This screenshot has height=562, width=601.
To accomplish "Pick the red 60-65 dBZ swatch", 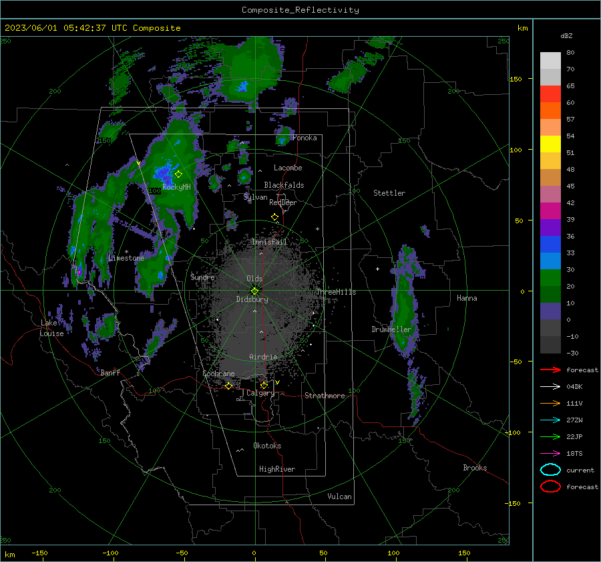I will pos(550,94).
